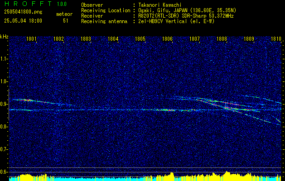285x181 pixels.
Task: Click the Receiver label
Action: [x=92, y=16]
